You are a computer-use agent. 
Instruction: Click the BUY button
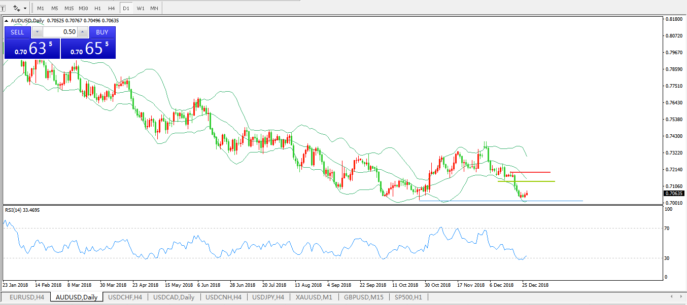(x=102, y=32)
